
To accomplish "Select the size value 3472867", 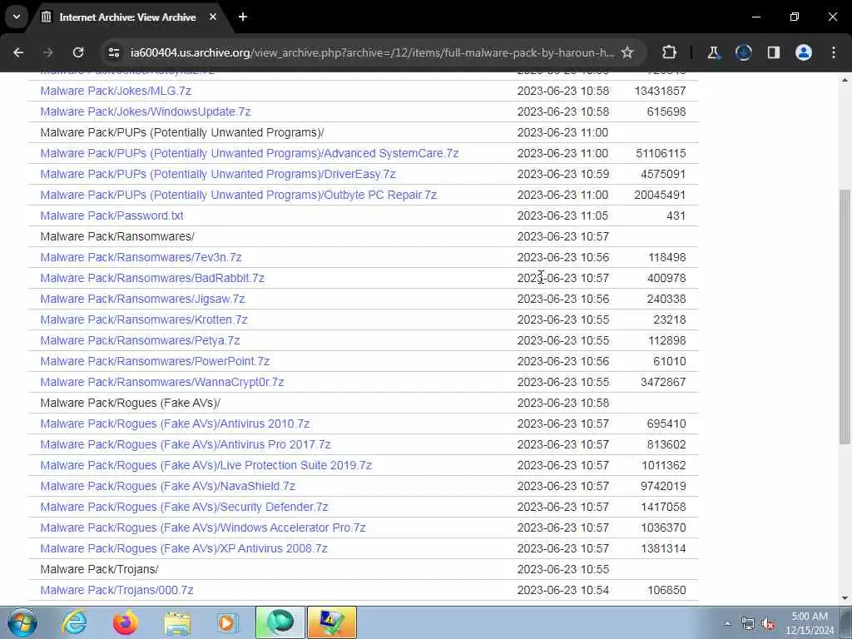I will coord(663,382).
